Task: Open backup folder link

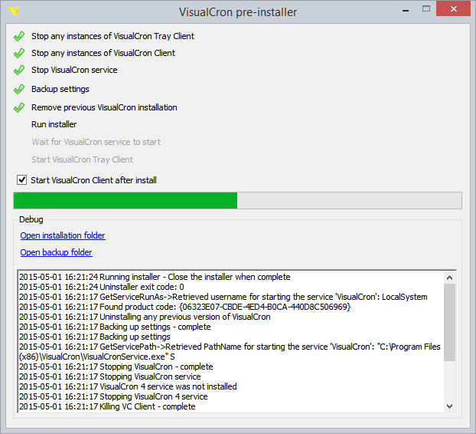Action: point(56,252)
